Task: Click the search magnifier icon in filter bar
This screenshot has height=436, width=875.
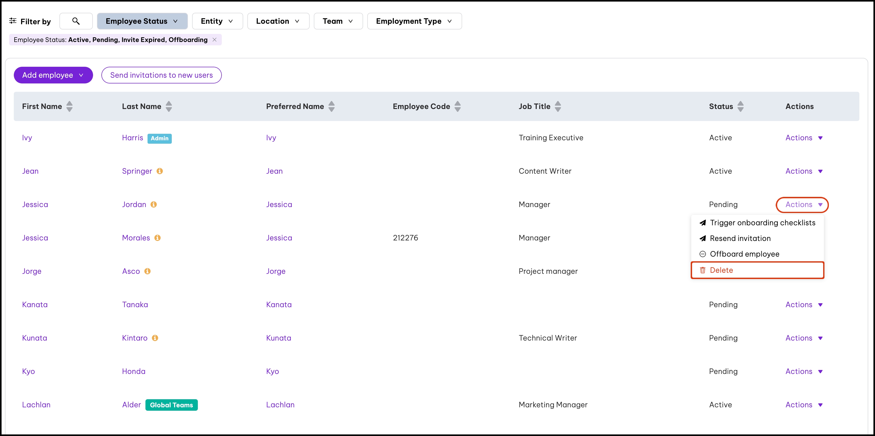Action: click(76, 21)
